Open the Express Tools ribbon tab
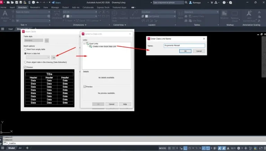 103,8
